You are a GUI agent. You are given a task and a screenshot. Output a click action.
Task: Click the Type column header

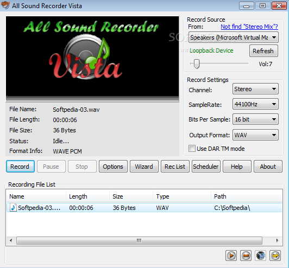pos(182,196)
